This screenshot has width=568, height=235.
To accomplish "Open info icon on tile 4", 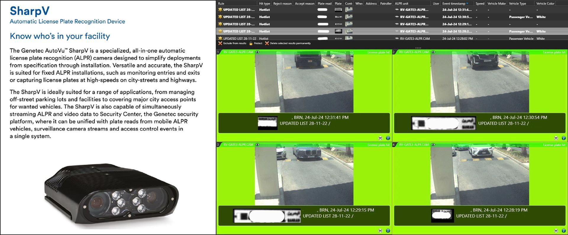I will click(x=564, y=231).
